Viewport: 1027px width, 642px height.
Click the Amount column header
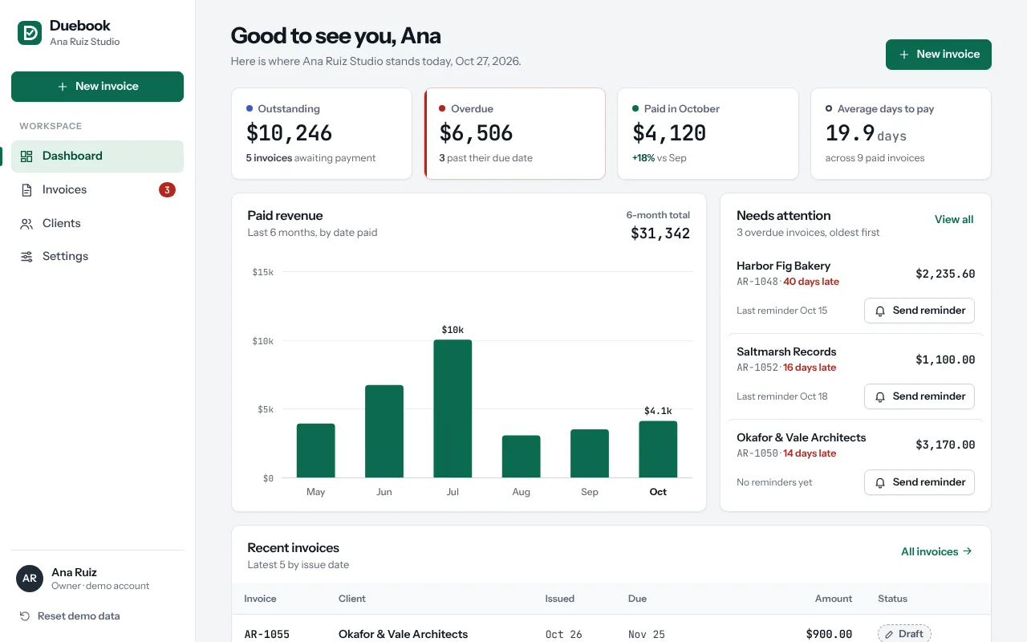(x=834, y=599)
